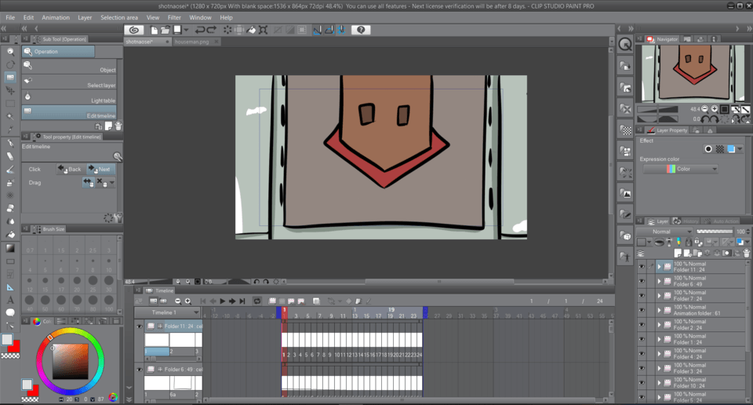The image size is (753, 405).
Task: Select the Balloon tool
Action: 10,312
